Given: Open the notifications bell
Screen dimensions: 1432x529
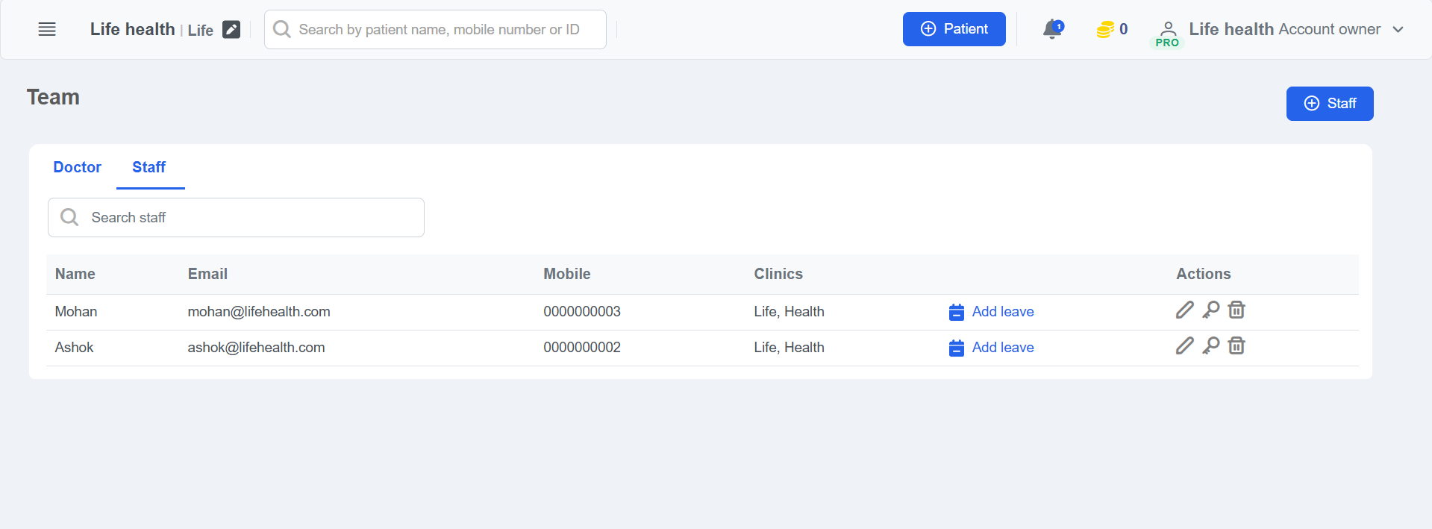Looking at the screenshot, I should pyautogui.click(x=1052, y=29).
